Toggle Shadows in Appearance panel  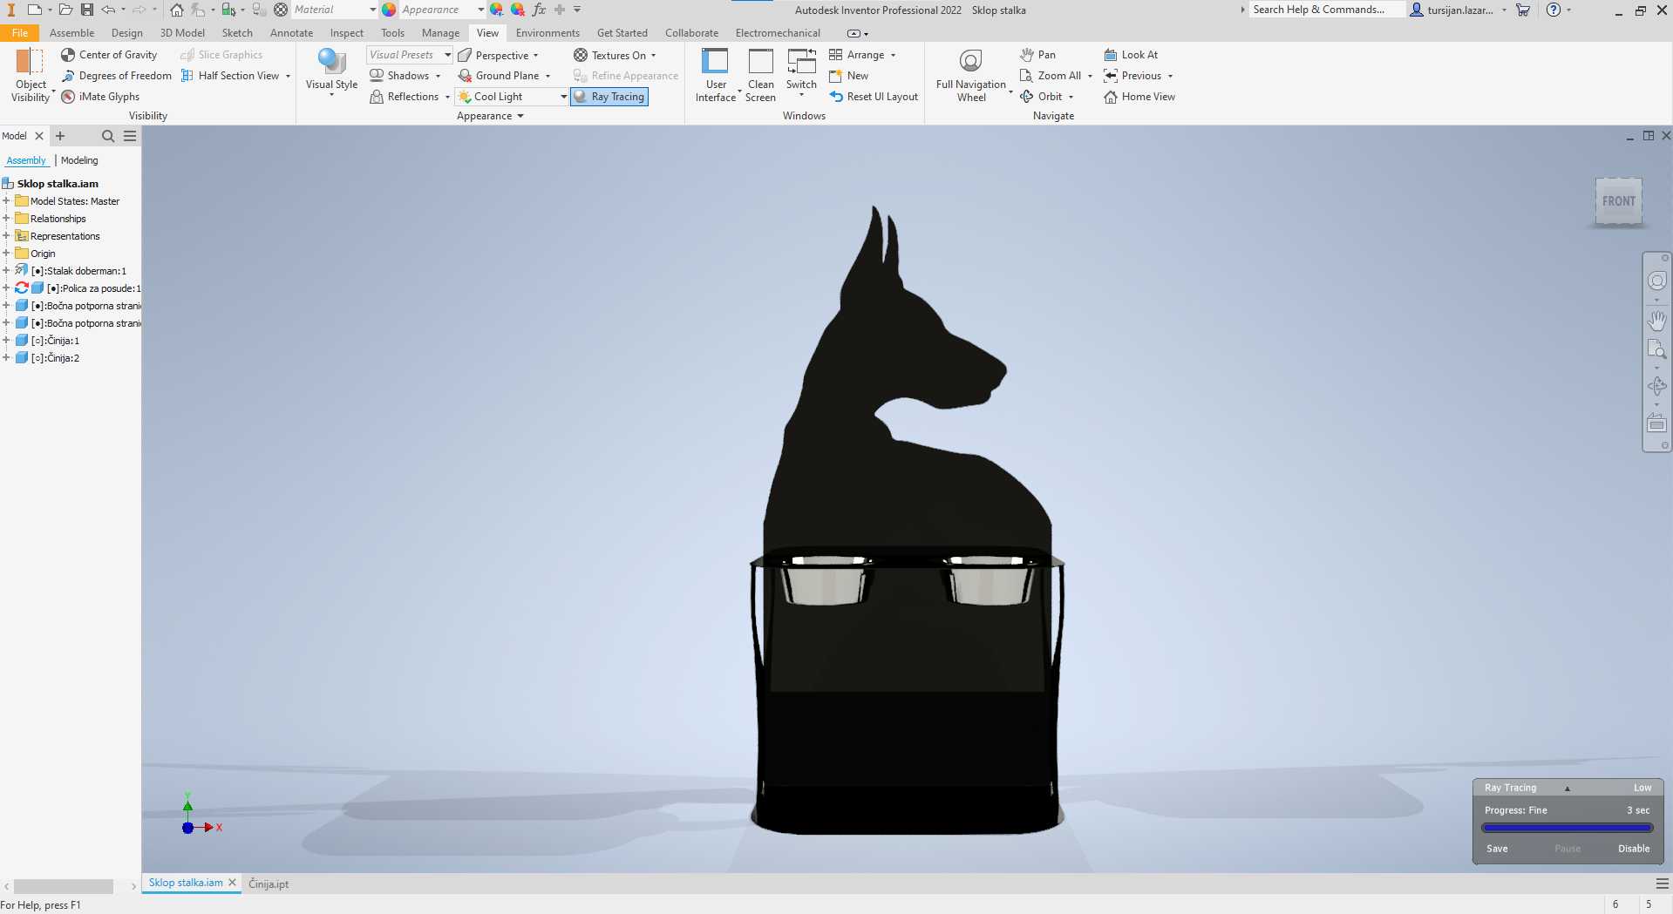(399, 76)
